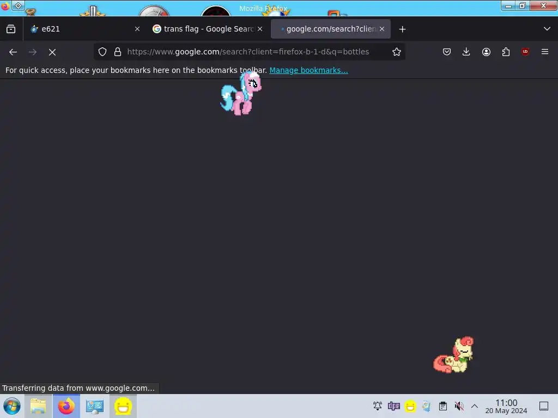
Task: Expand the hidden tray icons arrow
Action: [475, 406]
